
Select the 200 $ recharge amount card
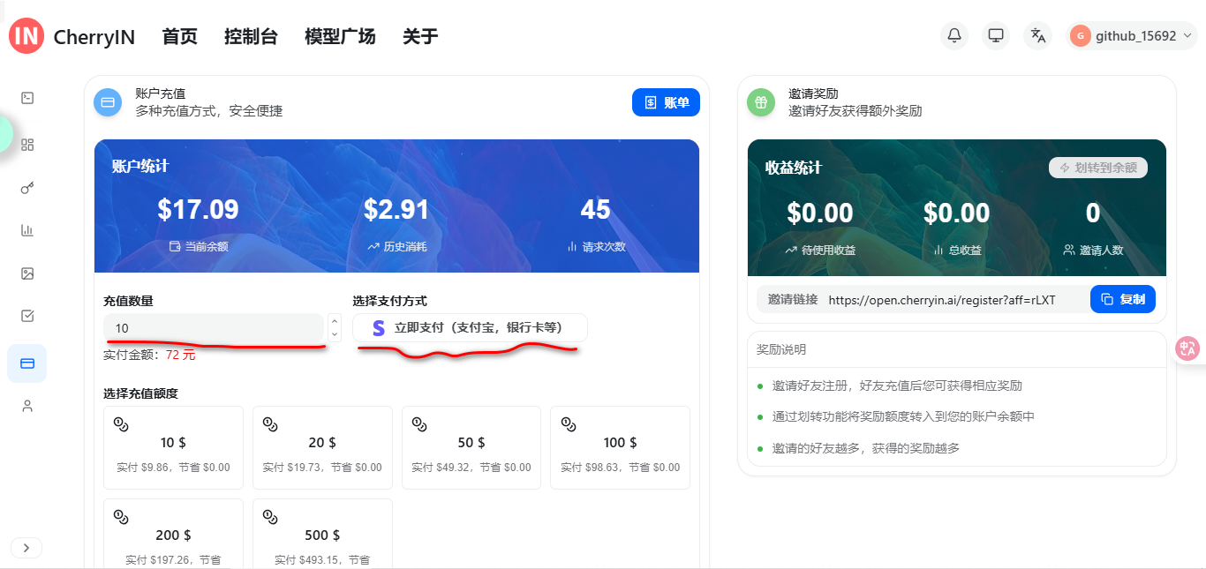[x=173, y=534]
